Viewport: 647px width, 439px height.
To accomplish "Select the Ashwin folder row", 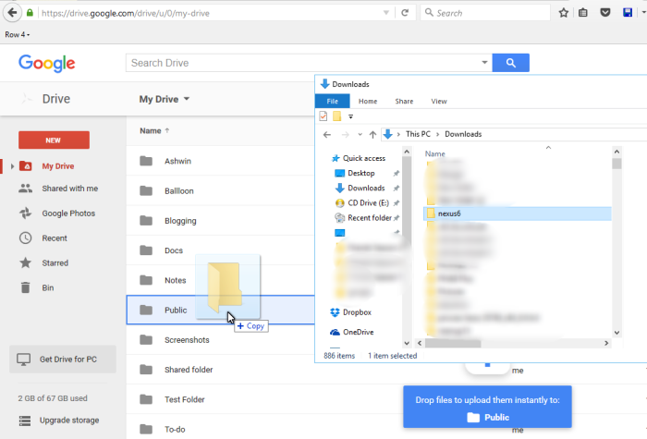I will [x=220, y=161].
